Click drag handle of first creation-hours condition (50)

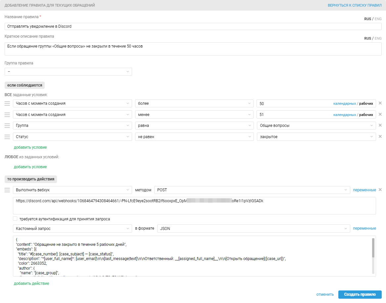coord(7,103)
